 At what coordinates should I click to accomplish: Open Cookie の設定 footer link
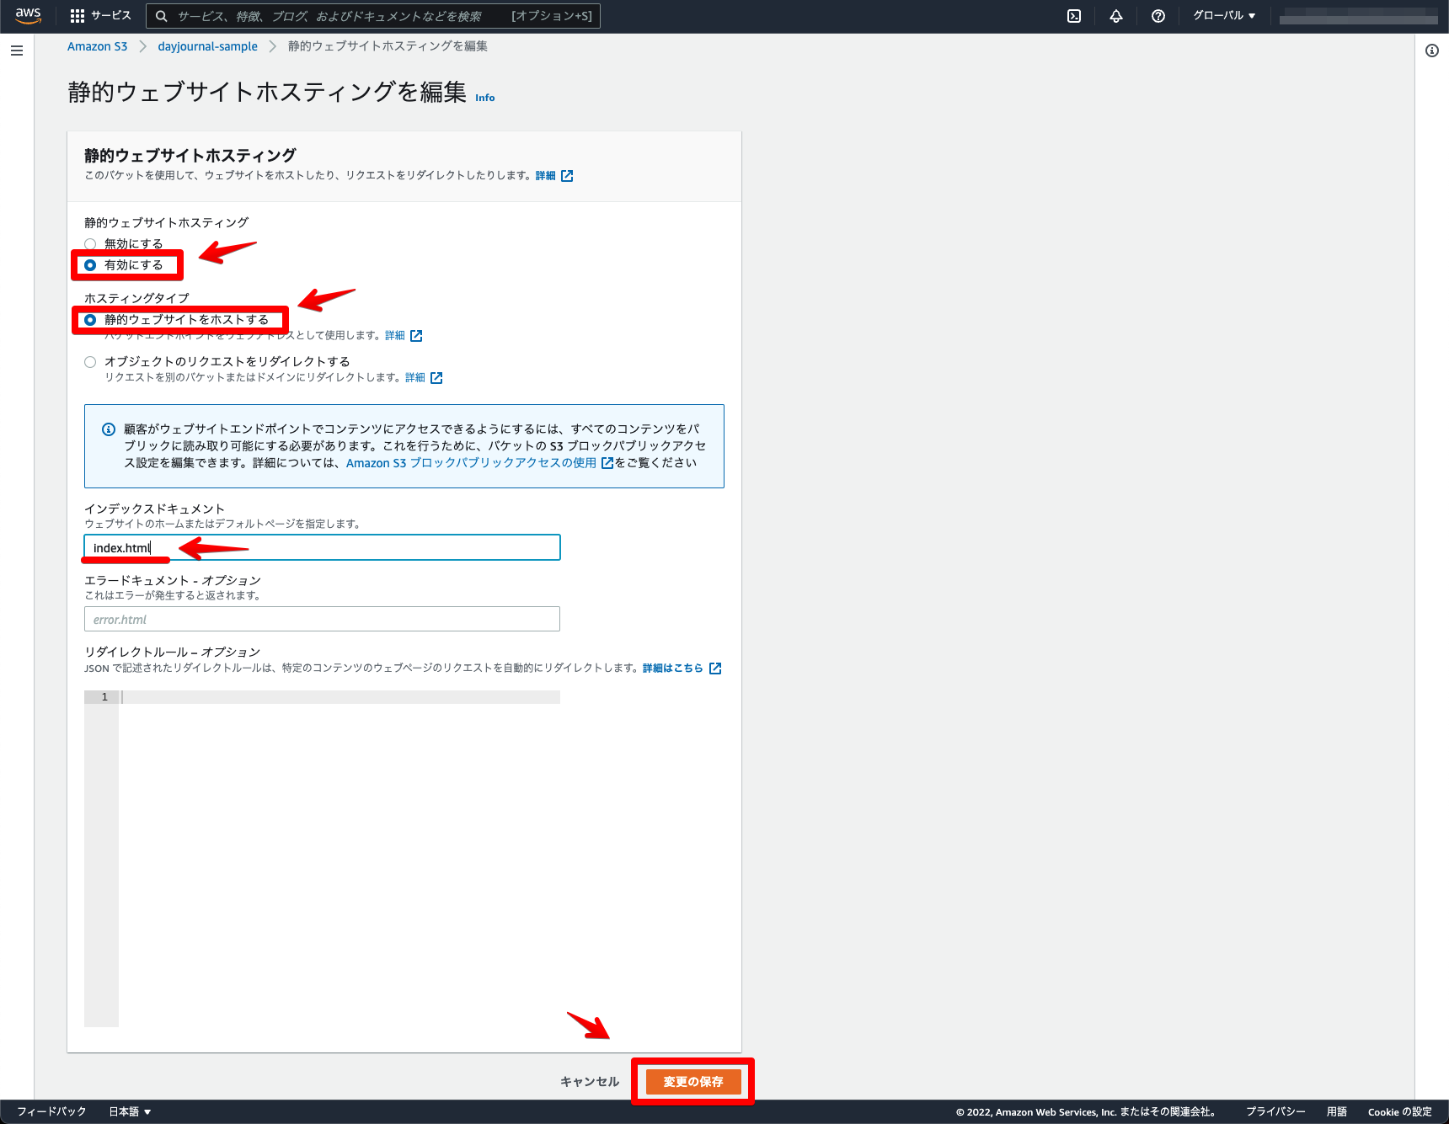(1399, 1111)
